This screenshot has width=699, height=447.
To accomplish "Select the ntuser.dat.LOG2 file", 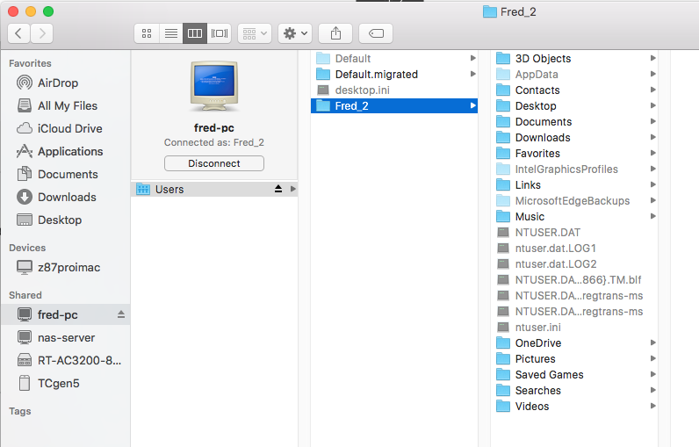I will coord(574,263).
